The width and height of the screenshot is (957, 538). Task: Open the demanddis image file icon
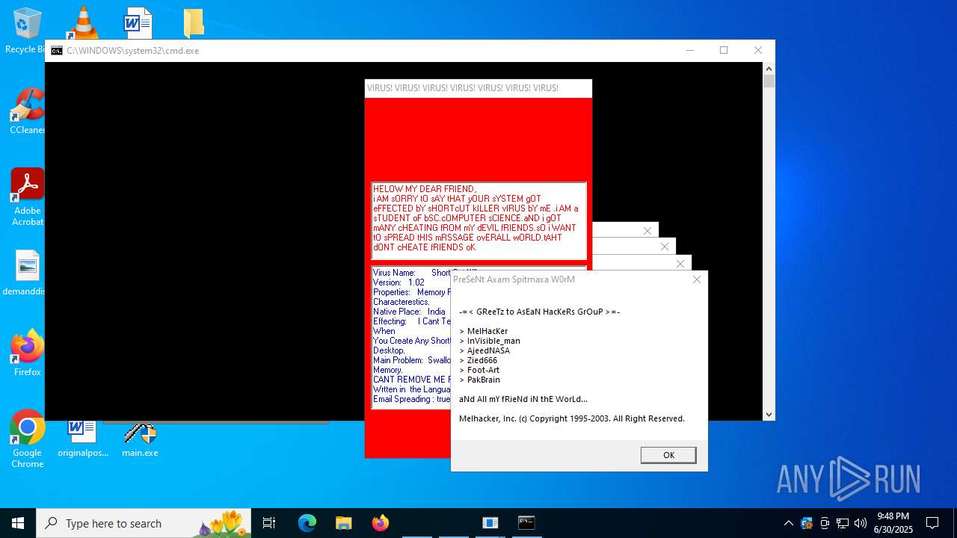point(28,273)
